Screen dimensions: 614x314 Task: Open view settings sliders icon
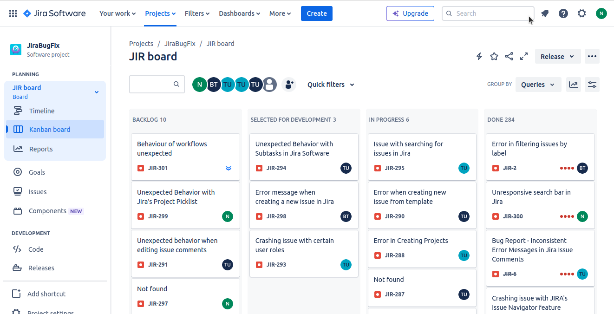click(x=592, y=85)
